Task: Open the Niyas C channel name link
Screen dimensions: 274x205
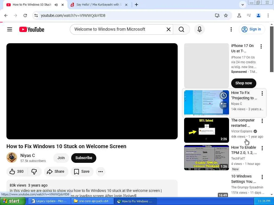Action: click(x=28, y=156)
